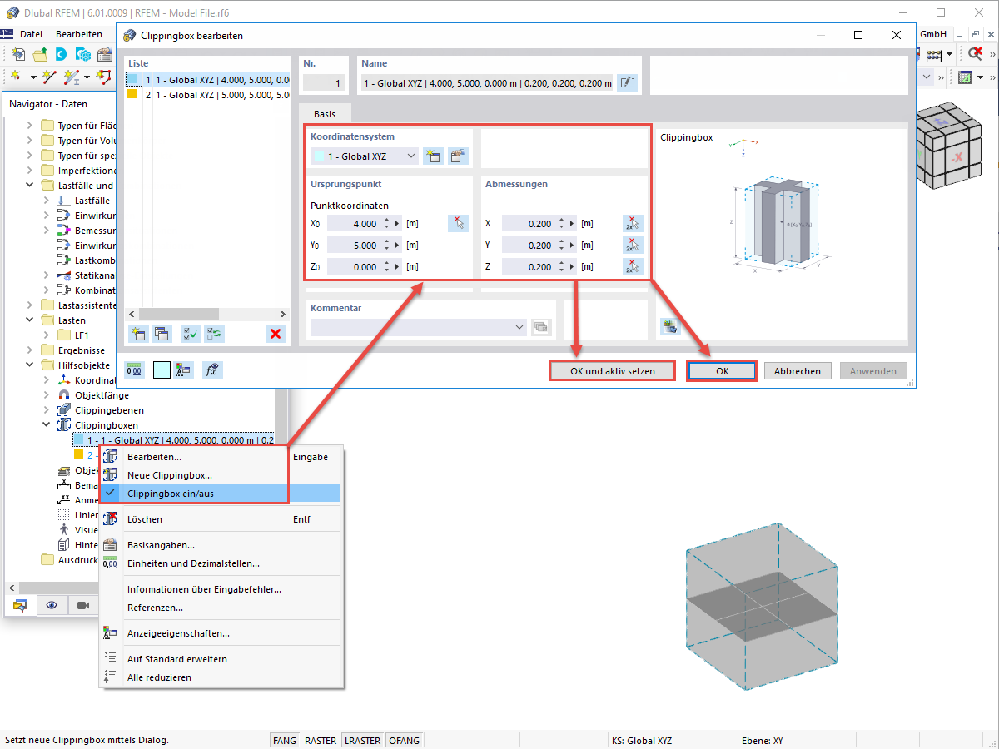
Task: Click the new line toolbar icon
Action: tap(49, 77)
